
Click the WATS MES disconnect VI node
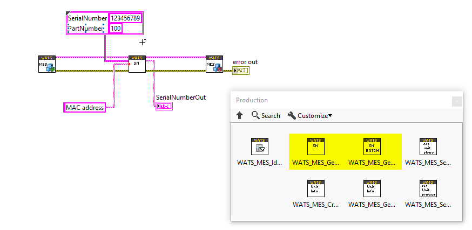click(x=214, y=64)
